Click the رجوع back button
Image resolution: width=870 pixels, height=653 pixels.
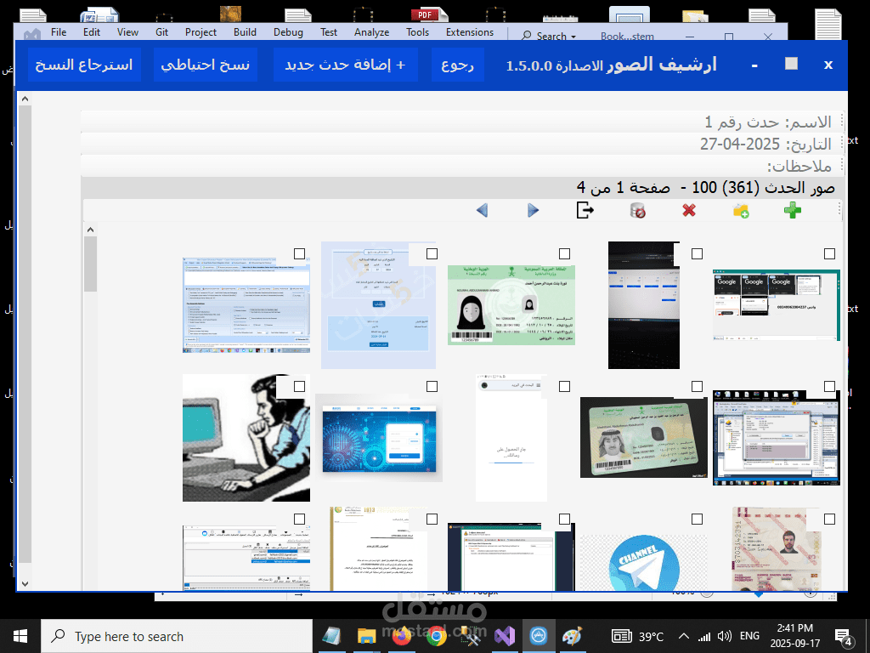[x=458, y=65]
